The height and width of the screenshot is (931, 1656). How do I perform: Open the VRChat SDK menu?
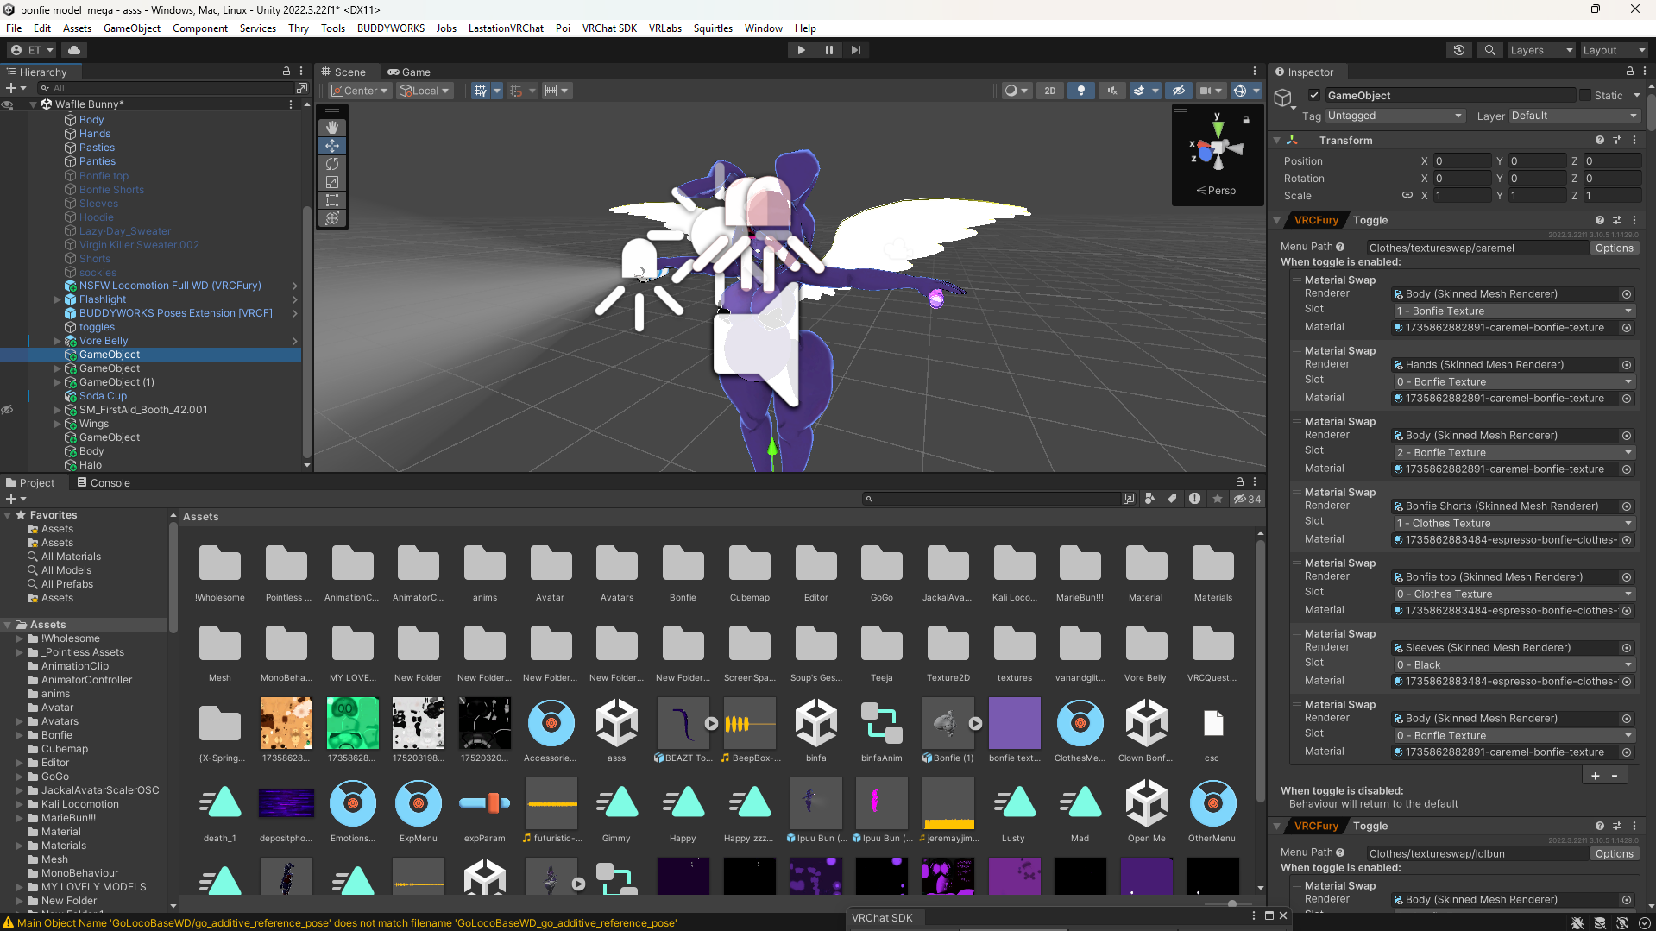609,28
